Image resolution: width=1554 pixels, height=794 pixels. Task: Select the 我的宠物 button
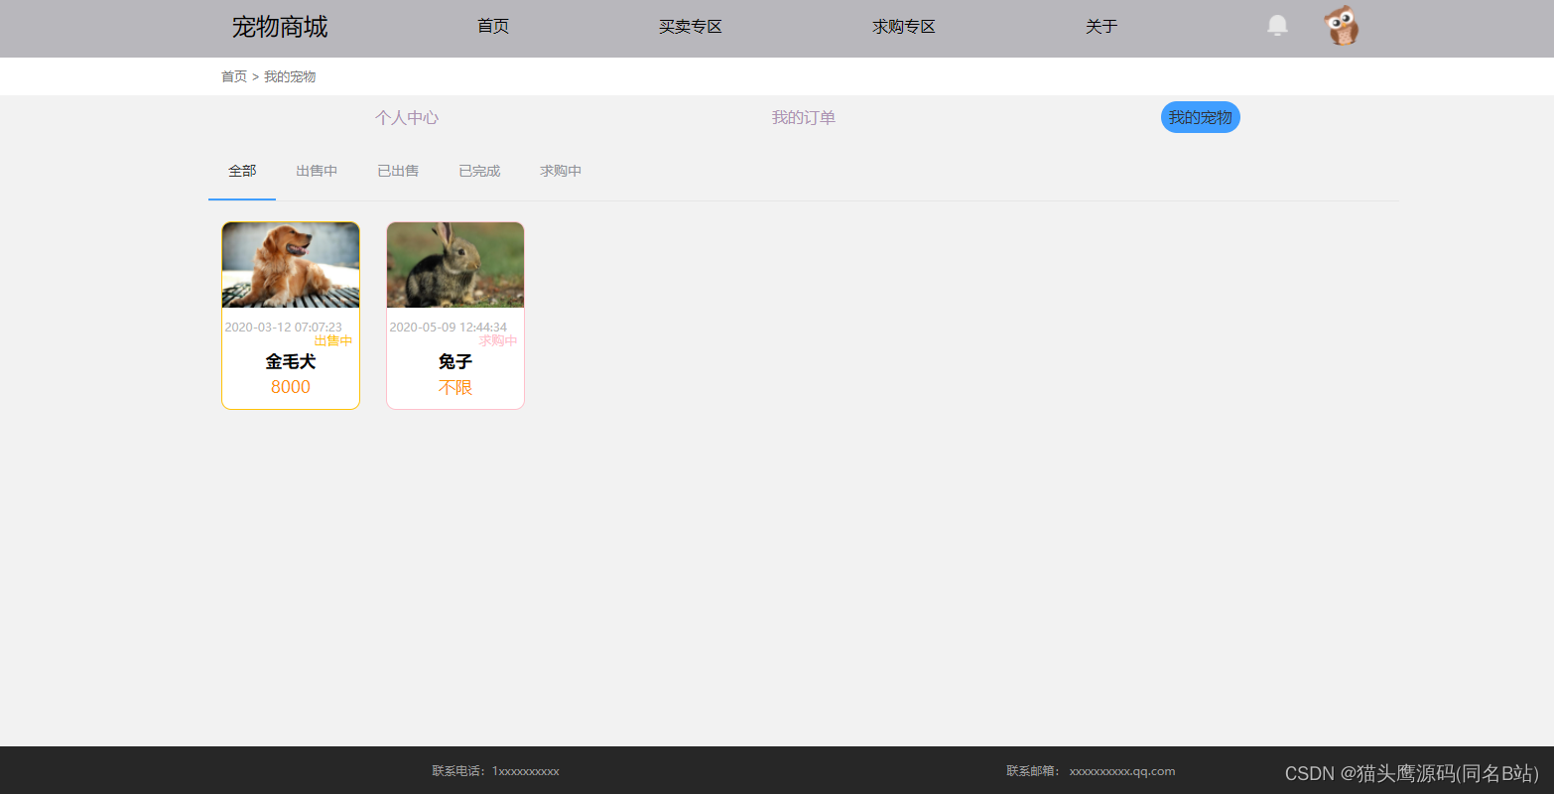click(x=1200, y=117)
